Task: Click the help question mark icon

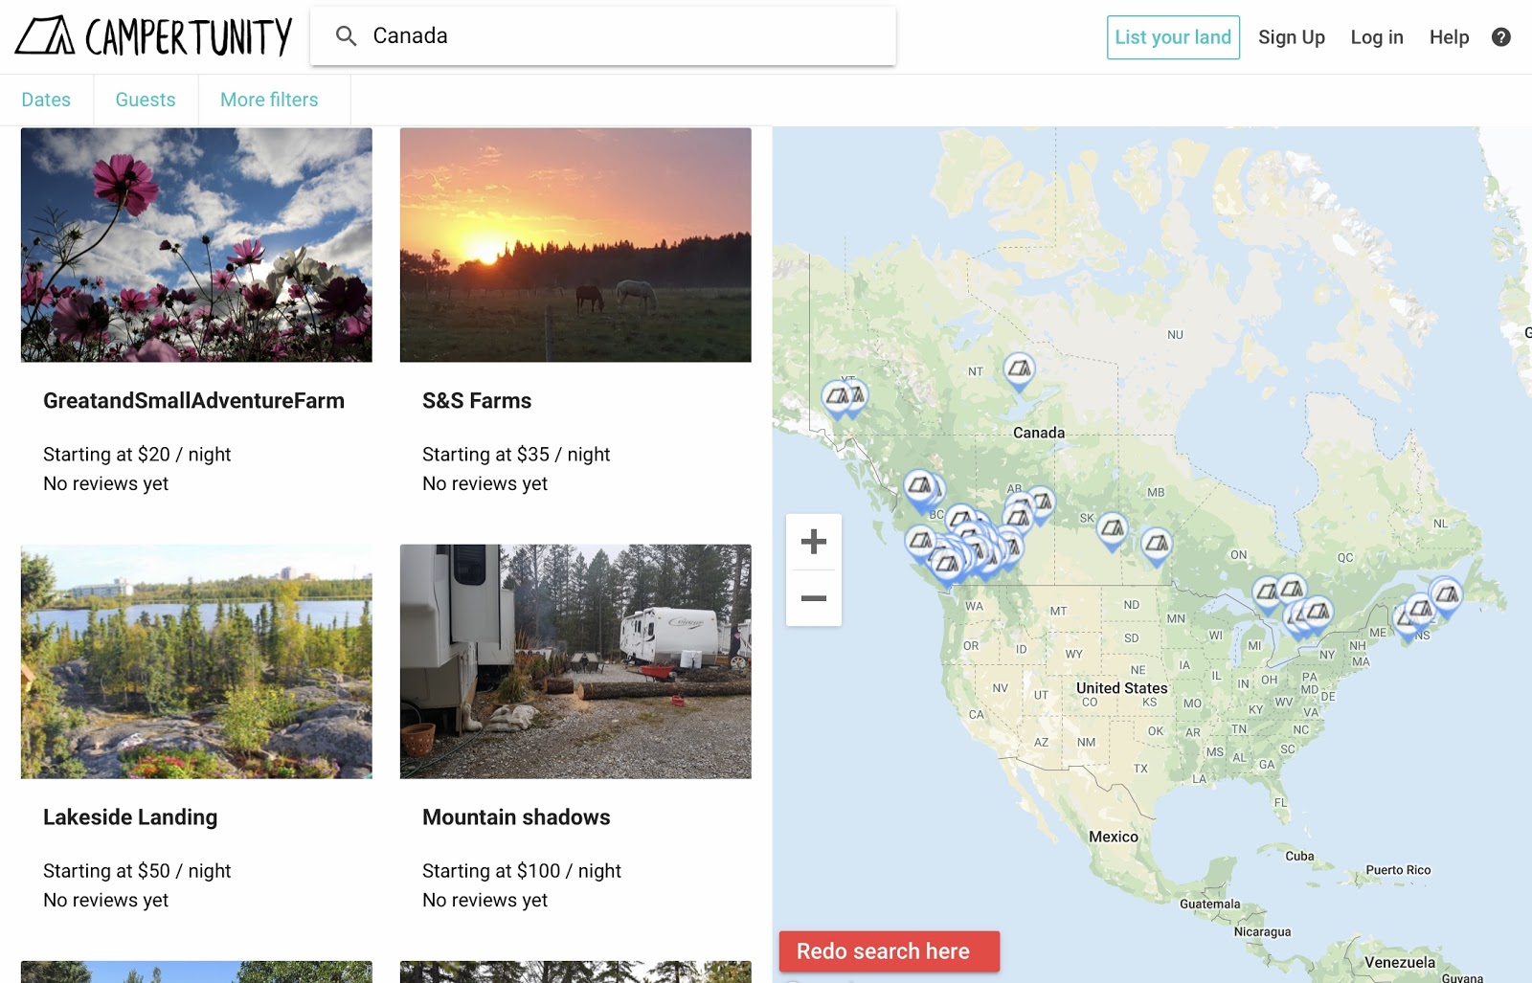Action: 1500,37
